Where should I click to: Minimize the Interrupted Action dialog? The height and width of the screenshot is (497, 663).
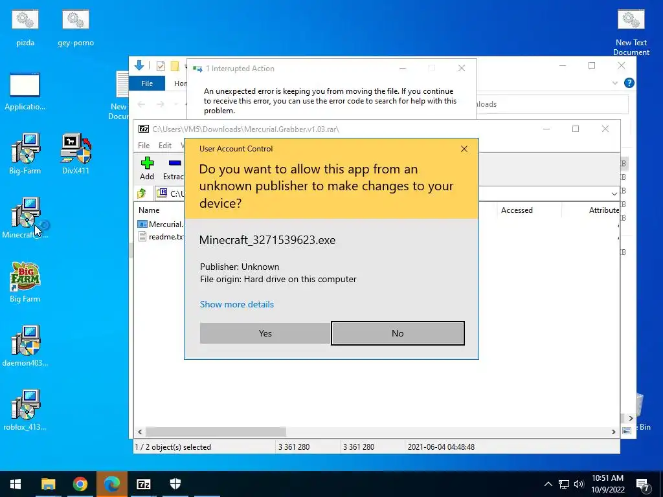tap(403, 68)
